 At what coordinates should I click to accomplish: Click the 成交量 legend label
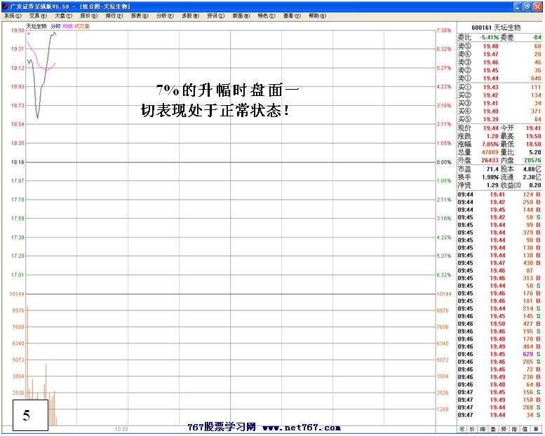coord(82,26)
